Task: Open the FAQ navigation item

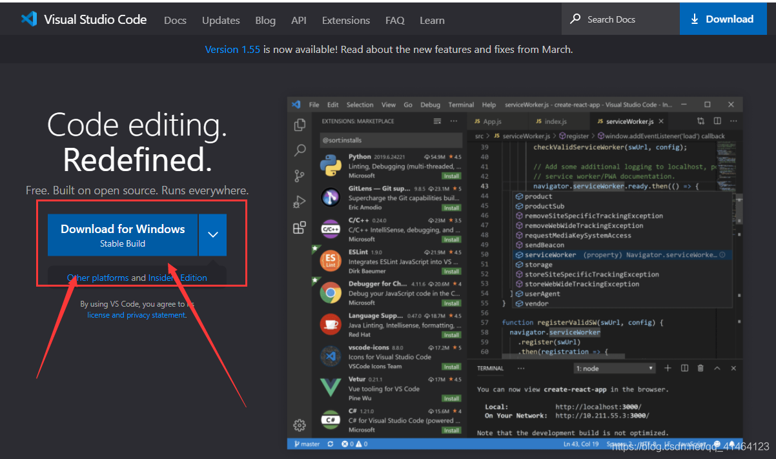Action: pos(395,20)
